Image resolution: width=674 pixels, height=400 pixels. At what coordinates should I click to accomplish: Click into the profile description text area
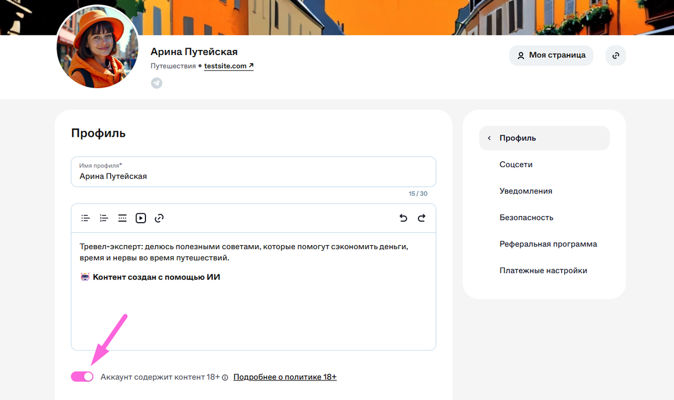coord(253,291)
